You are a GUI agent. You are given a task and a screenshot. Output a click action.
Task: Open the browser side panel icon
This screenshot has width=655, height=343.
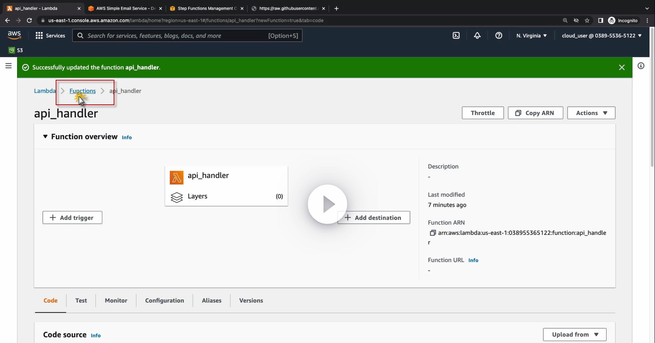pyautogui.click(x=600, y=20)
